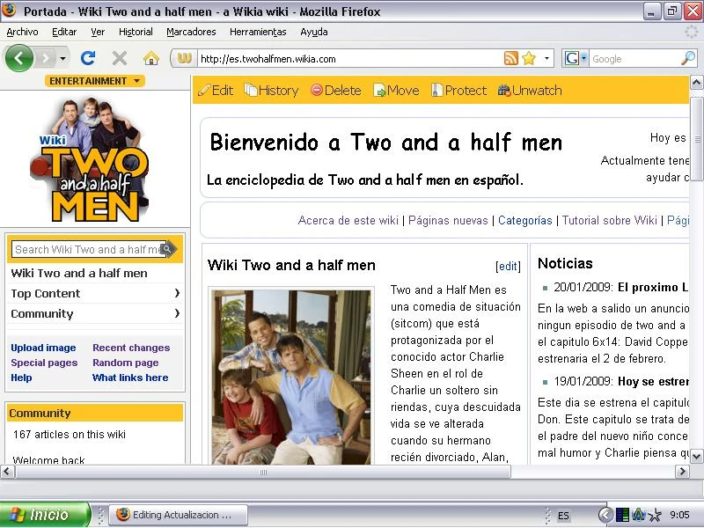704x528 pixels.
Task: Open the Help link in sidebar
Action: tap(21, 378)
